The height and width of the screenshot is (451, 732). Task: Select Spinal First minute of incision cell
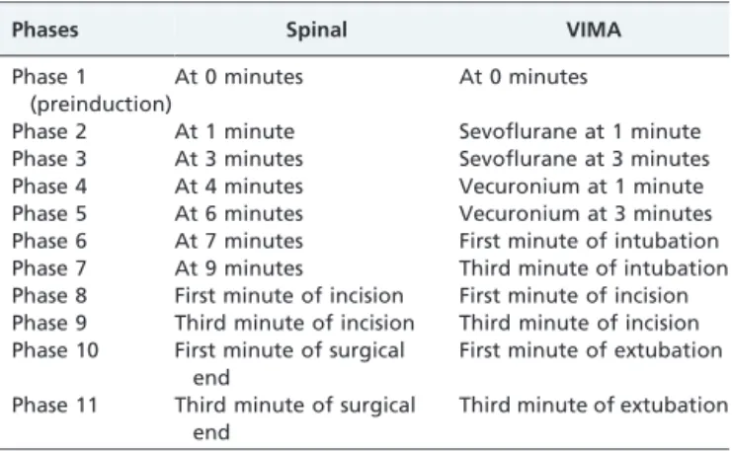click(x=289, y=296)
